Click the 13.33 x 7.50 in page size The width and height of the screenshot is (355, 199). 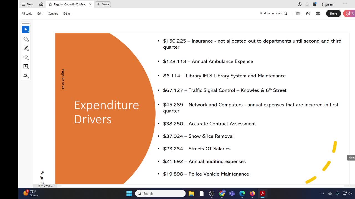[x=45, y=186]
